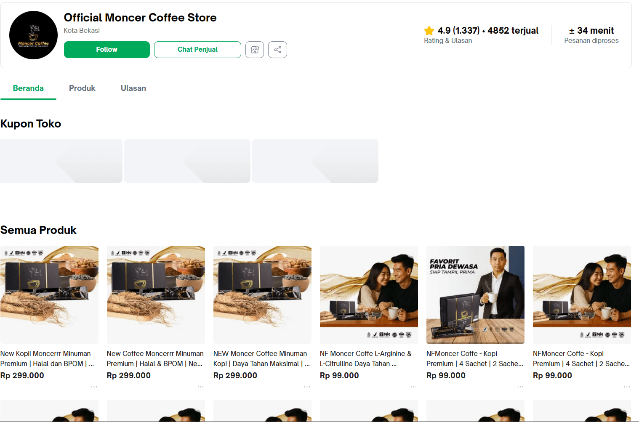Click the Pesanan diproses label

tap(591, 41)
